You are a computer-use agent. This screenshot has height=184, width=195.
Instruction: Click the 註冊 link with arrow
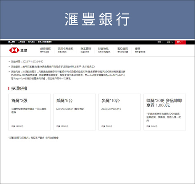(x=169, y=42)
